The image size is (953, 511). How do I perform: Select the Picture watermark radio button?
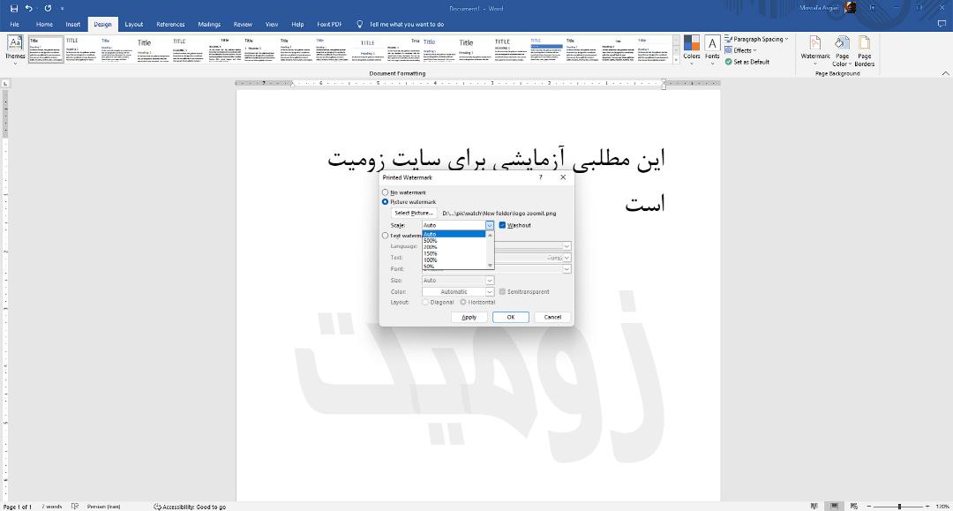(x=385, y=202)
